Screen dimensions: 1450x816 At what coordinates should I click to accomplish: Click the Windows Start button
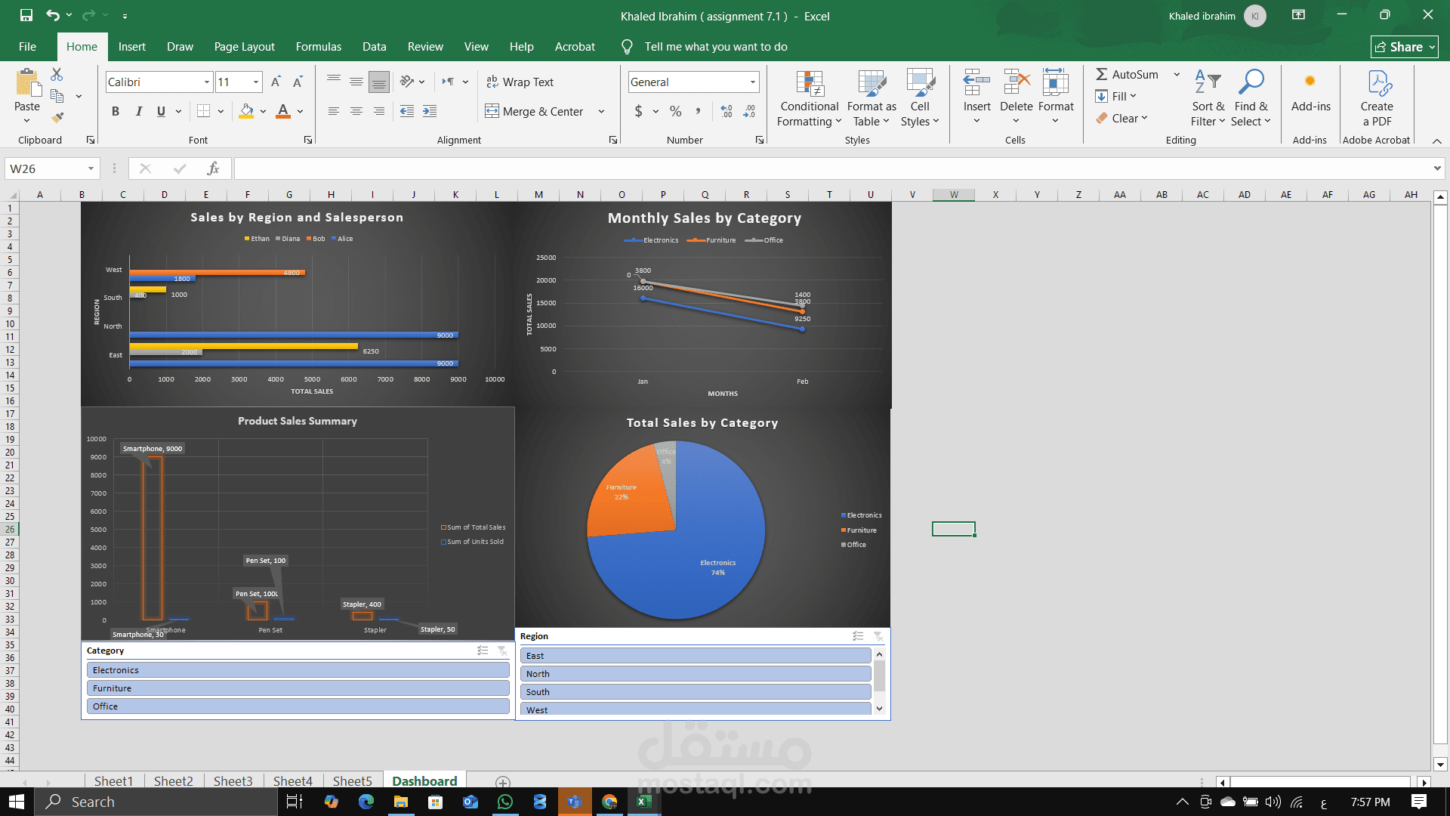pos(17,802)
